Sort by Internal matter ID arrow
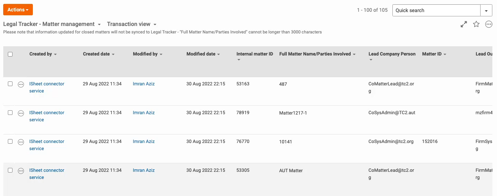 pos(239,60)
